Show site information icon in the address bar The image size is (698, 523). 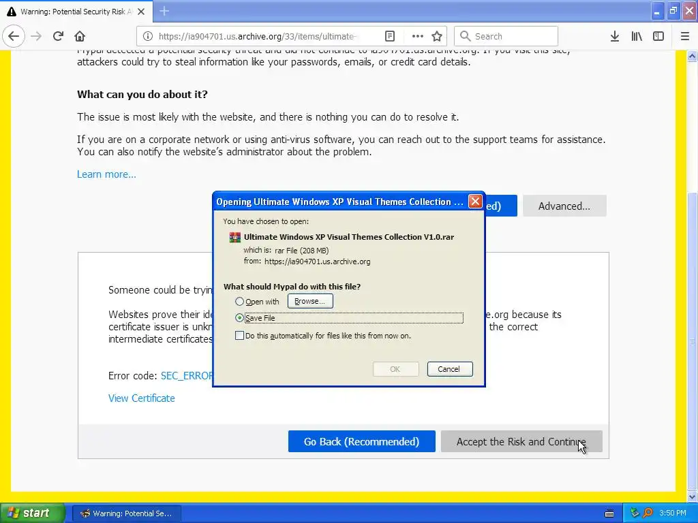pos(148,36)
